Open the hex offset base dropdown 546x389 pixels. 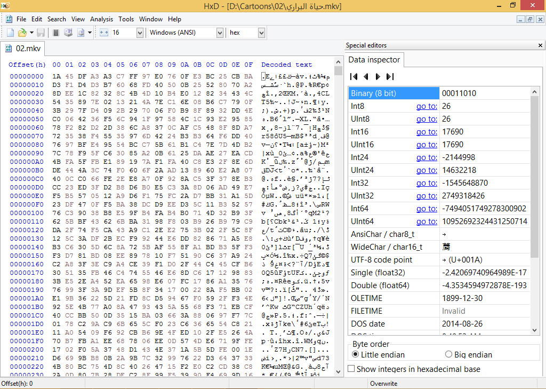(x=261, y=33)
